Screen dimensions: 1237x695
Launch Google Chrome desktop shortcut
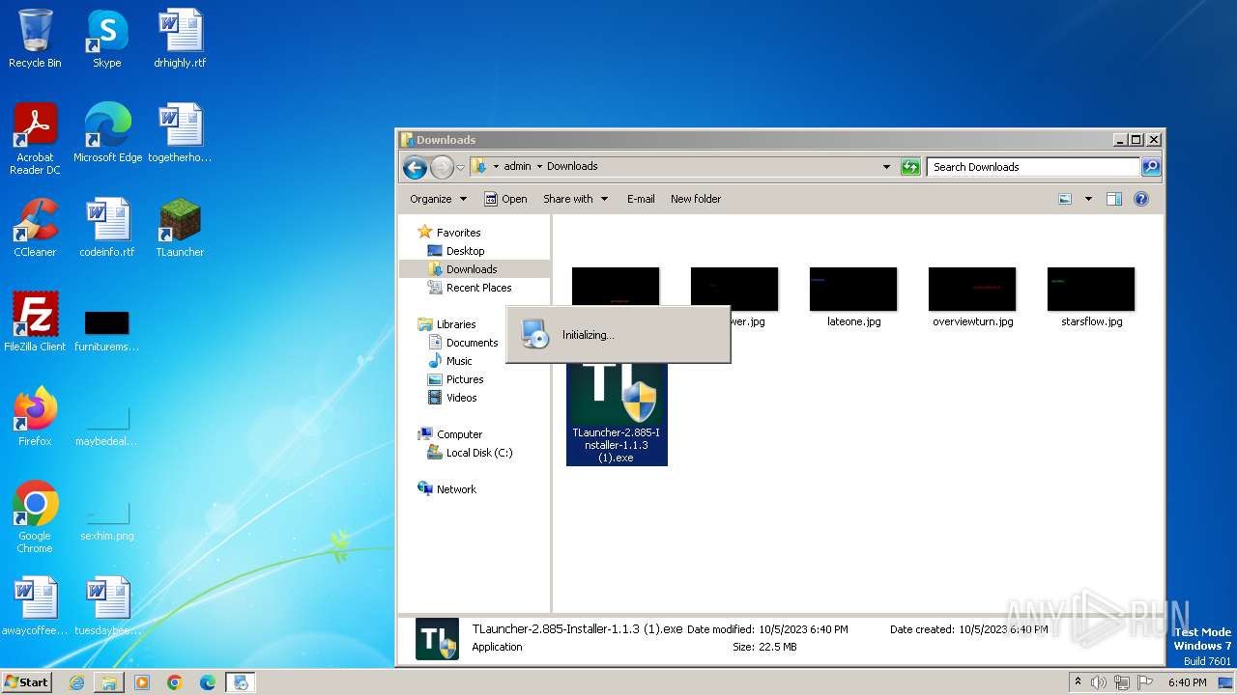[35, 517]
